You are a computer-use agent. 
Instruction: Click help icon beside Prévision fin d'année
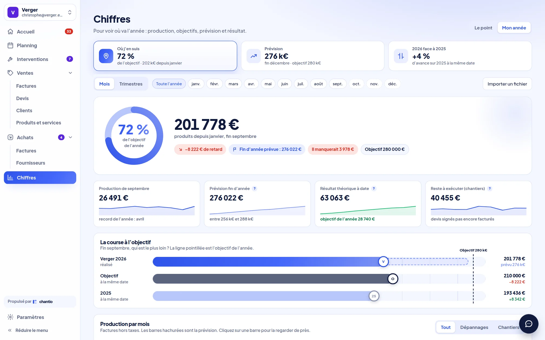254,189
